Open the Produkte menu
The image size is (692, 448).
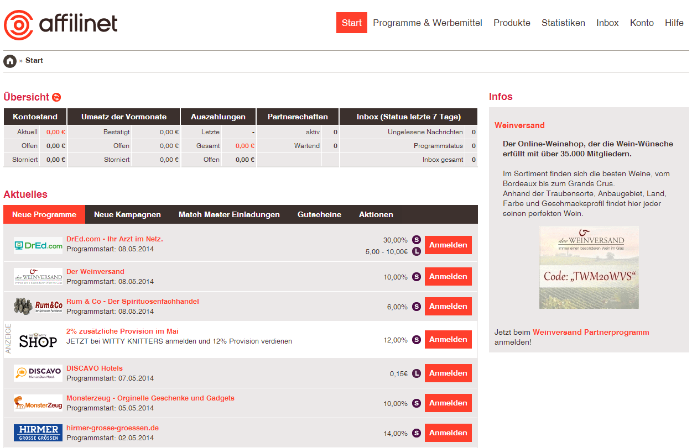[512, 23]
